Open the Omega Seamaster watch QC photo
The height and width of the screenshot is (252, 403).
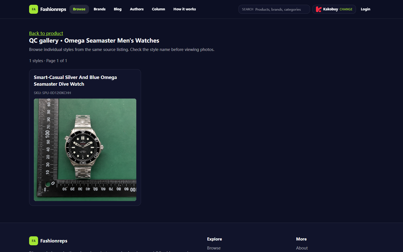(85, 150)
